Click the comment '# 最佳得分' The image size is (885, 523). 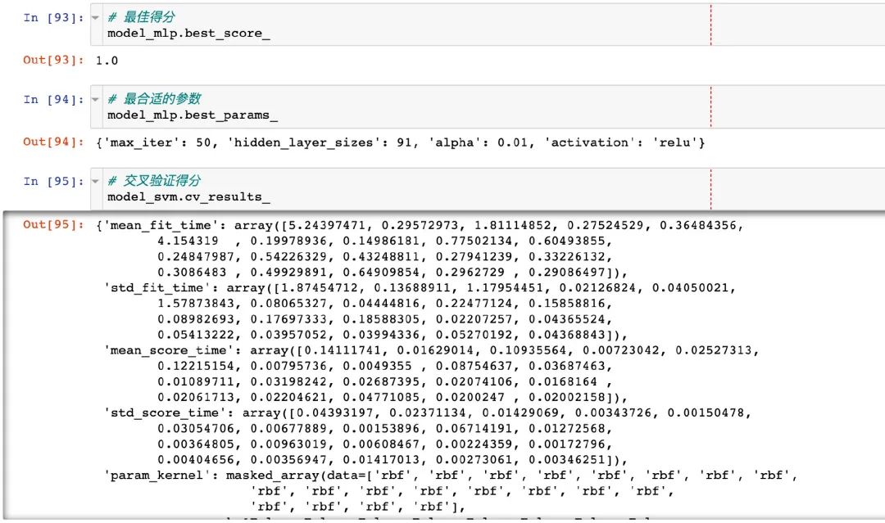point(141,17)
